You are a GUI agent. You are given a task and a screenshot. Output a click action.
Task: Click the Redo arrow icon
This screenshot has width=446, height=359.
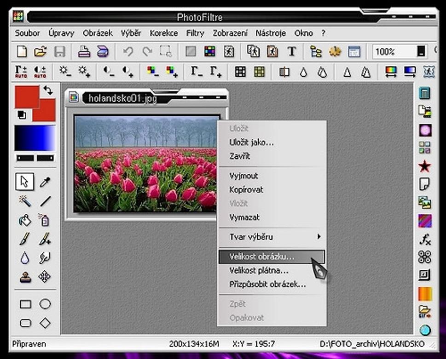click(x=147, y=51)
